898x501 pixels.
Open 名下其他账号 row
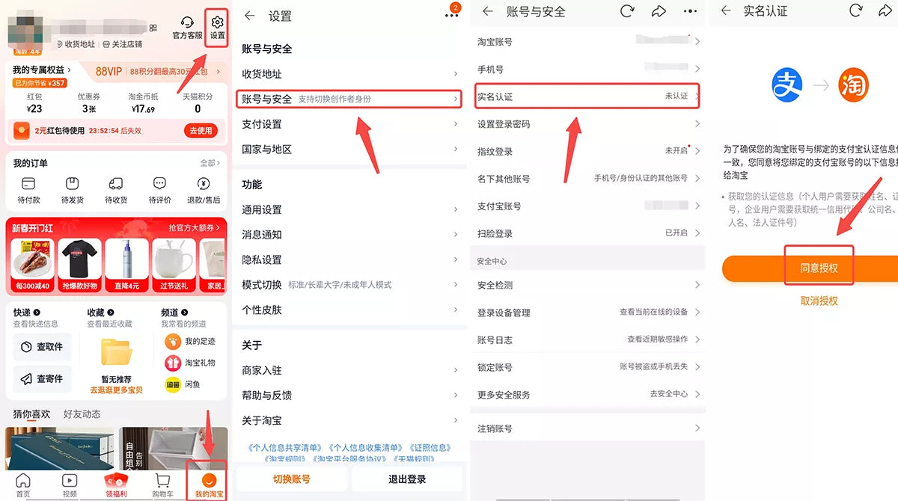pyautogui.click(x=587, y=179)
